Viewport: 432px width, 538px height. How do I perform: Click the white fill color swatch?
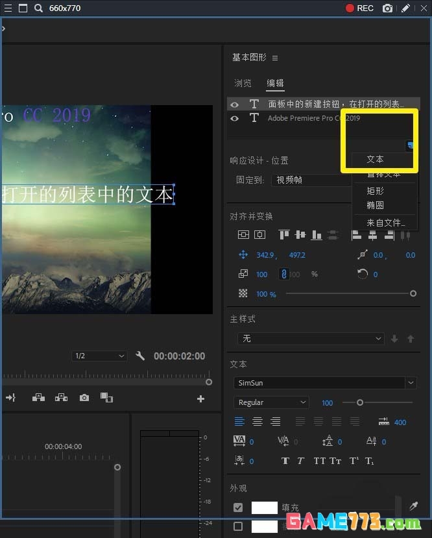point(265,507)
